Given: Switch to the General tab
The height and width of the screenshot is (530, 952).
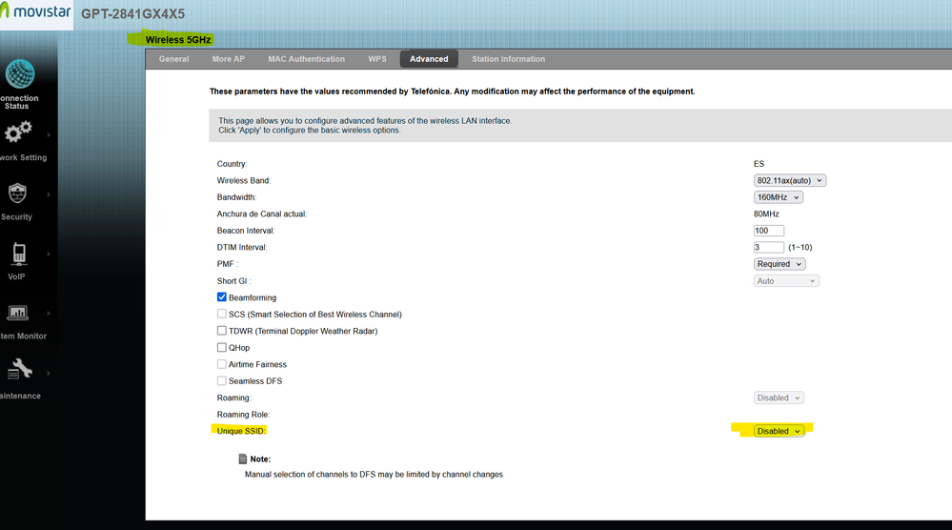Looking at the screenshot, I should point(173,59).
